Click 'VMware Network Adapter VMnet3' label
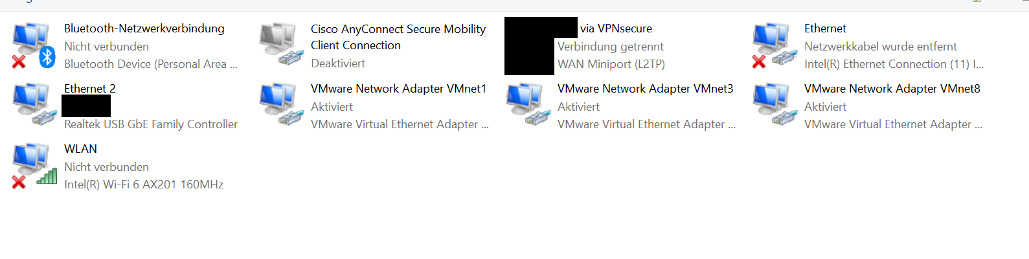Viewport: 1029px width, 259px height. (x=645, y=89)
